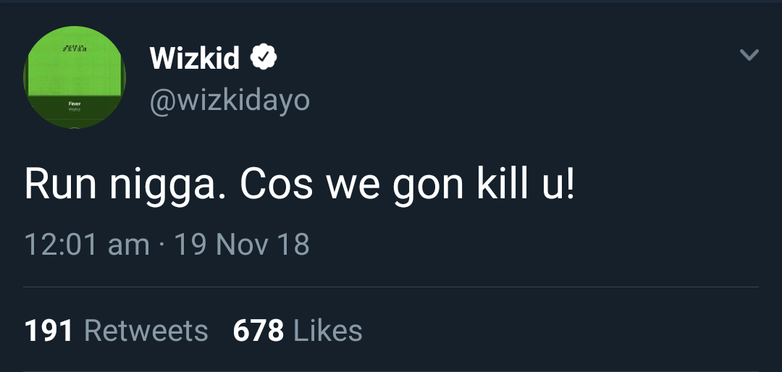Screen dimensions: 782x372
Task: Click the Wizkid display name
Action: pyautogui.click(x=195, y=58)
